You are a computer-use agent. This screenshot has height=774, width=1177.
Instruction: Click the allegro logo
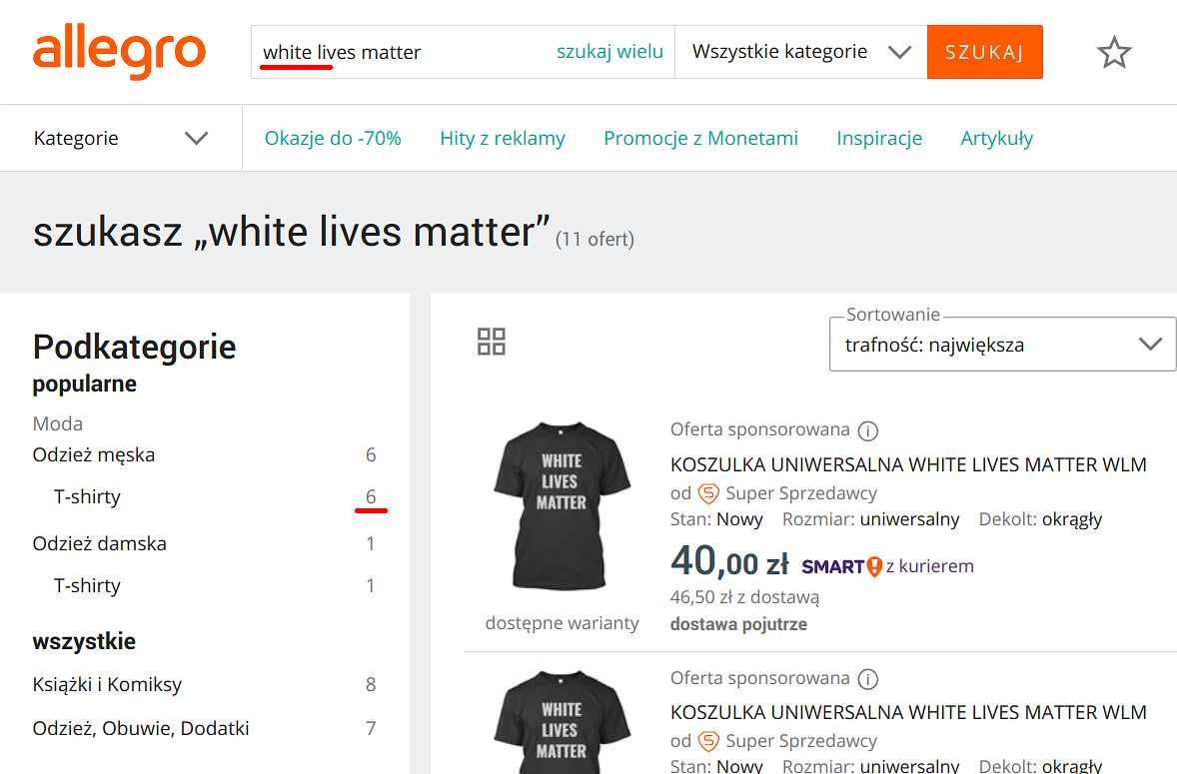[x=119, y=50]
